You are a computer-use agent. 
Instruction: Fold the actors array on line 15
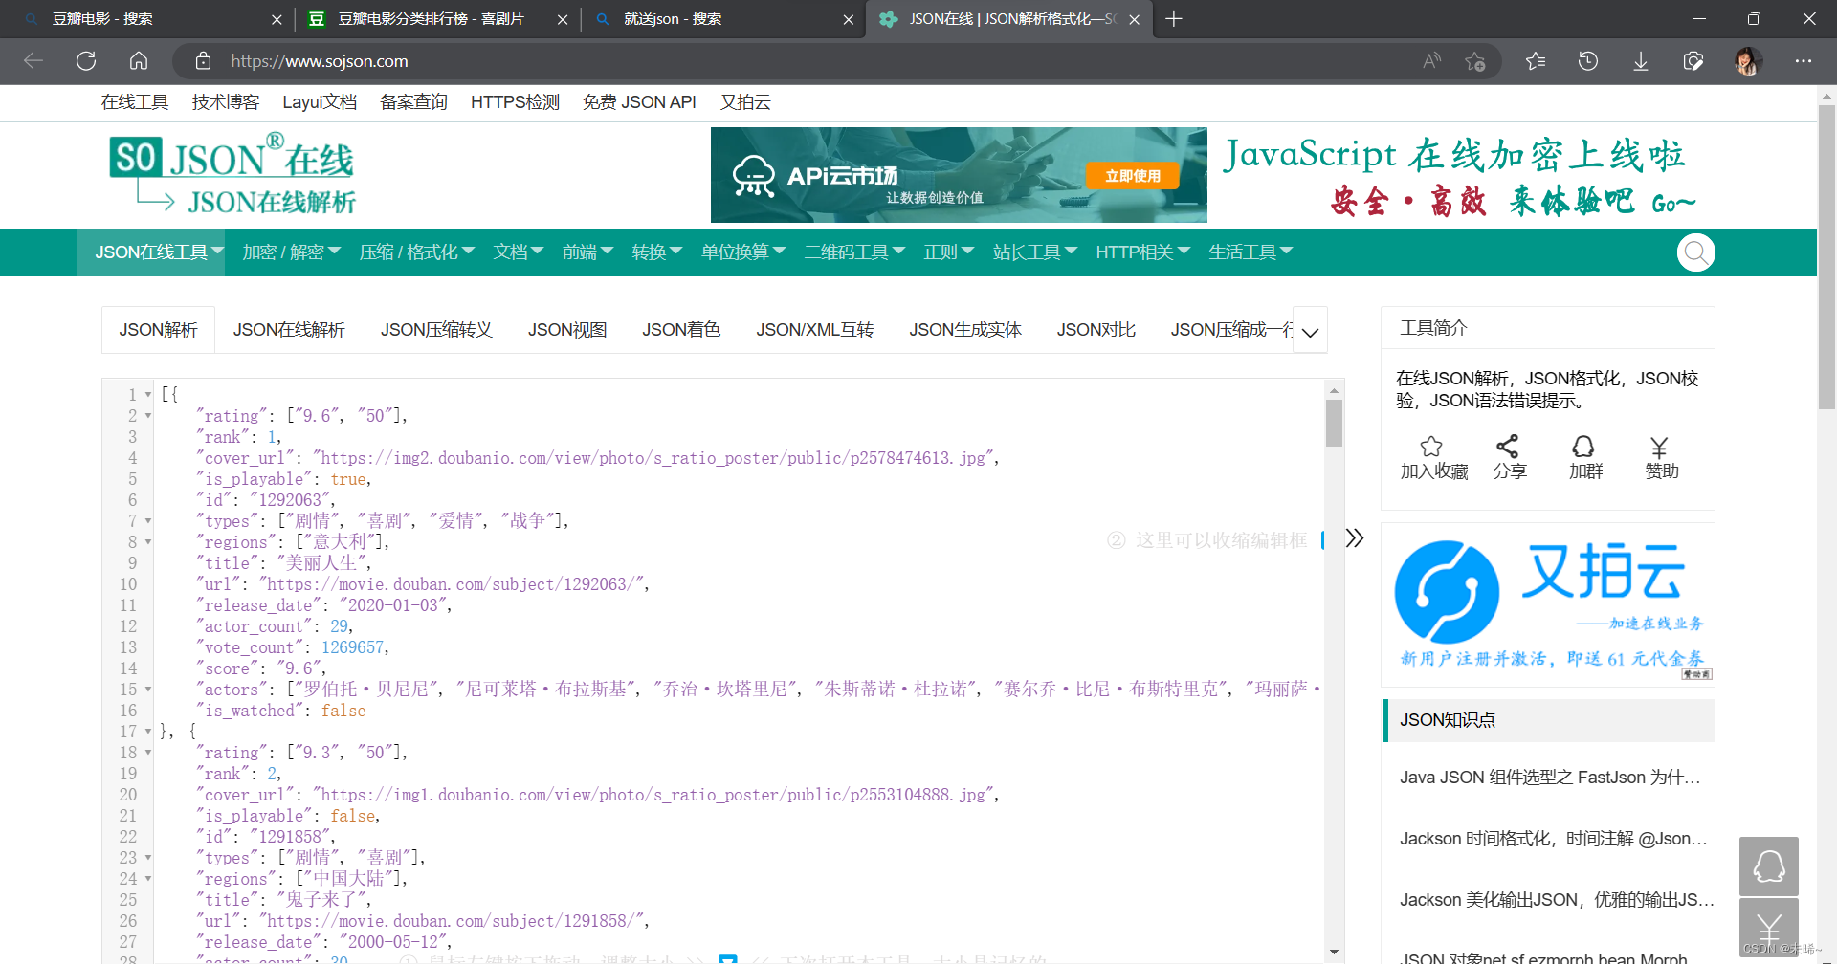tap(148, 690)
